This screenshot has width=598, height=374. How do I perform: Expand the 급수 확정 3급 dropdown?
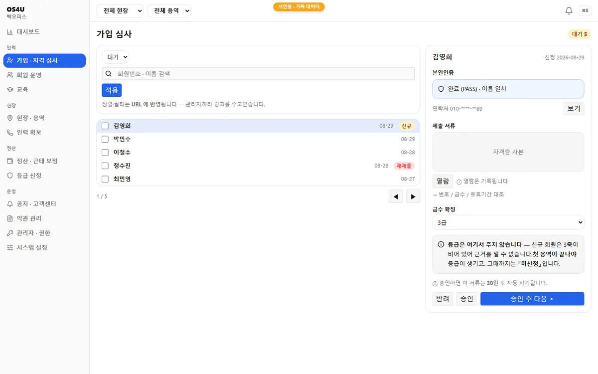click(x=508, y=222)
